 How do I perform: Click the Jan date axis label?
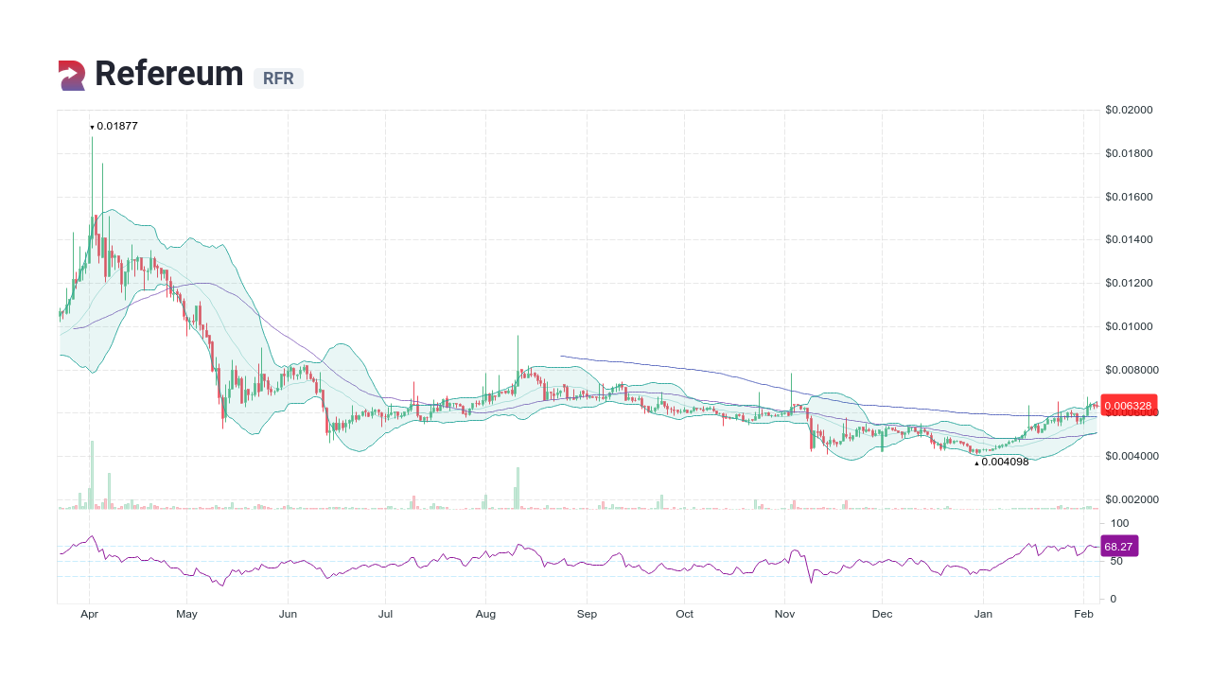[x=984, y=614]
